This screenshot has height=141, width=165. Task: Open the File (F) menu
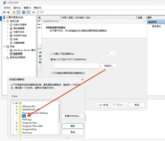7,8
